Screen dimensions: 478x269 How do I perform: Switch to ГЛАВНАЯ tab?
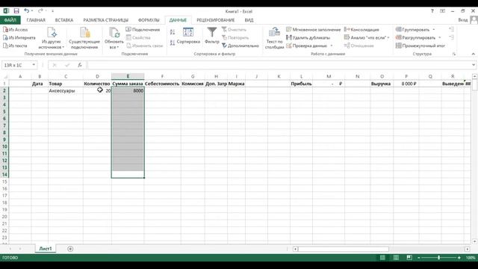click(36, 20)
